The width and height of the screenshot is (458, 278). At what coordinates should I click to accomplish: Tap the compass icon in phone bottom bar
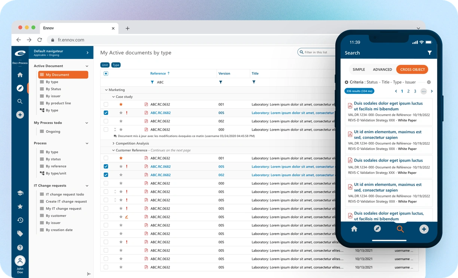point(377,229)
